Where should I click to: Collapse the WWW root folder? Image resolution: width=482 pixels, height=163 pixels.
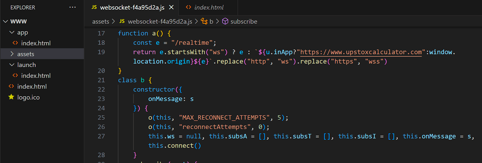(5, 21)
